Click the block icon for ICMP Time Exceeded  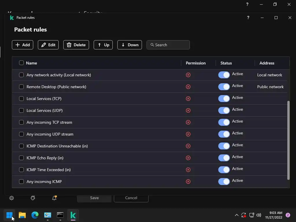[x=188, y=170]
